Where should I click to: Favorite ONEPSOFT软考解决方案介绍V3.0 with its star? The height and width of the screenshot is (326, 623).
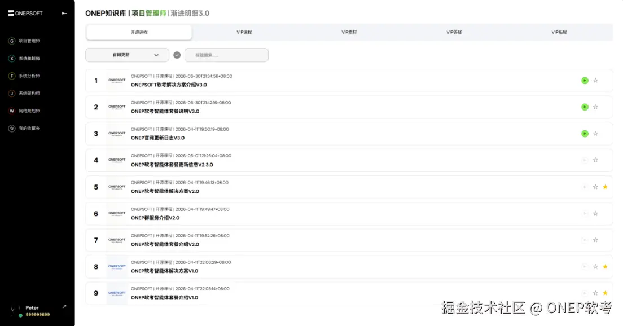click(595, 81)
